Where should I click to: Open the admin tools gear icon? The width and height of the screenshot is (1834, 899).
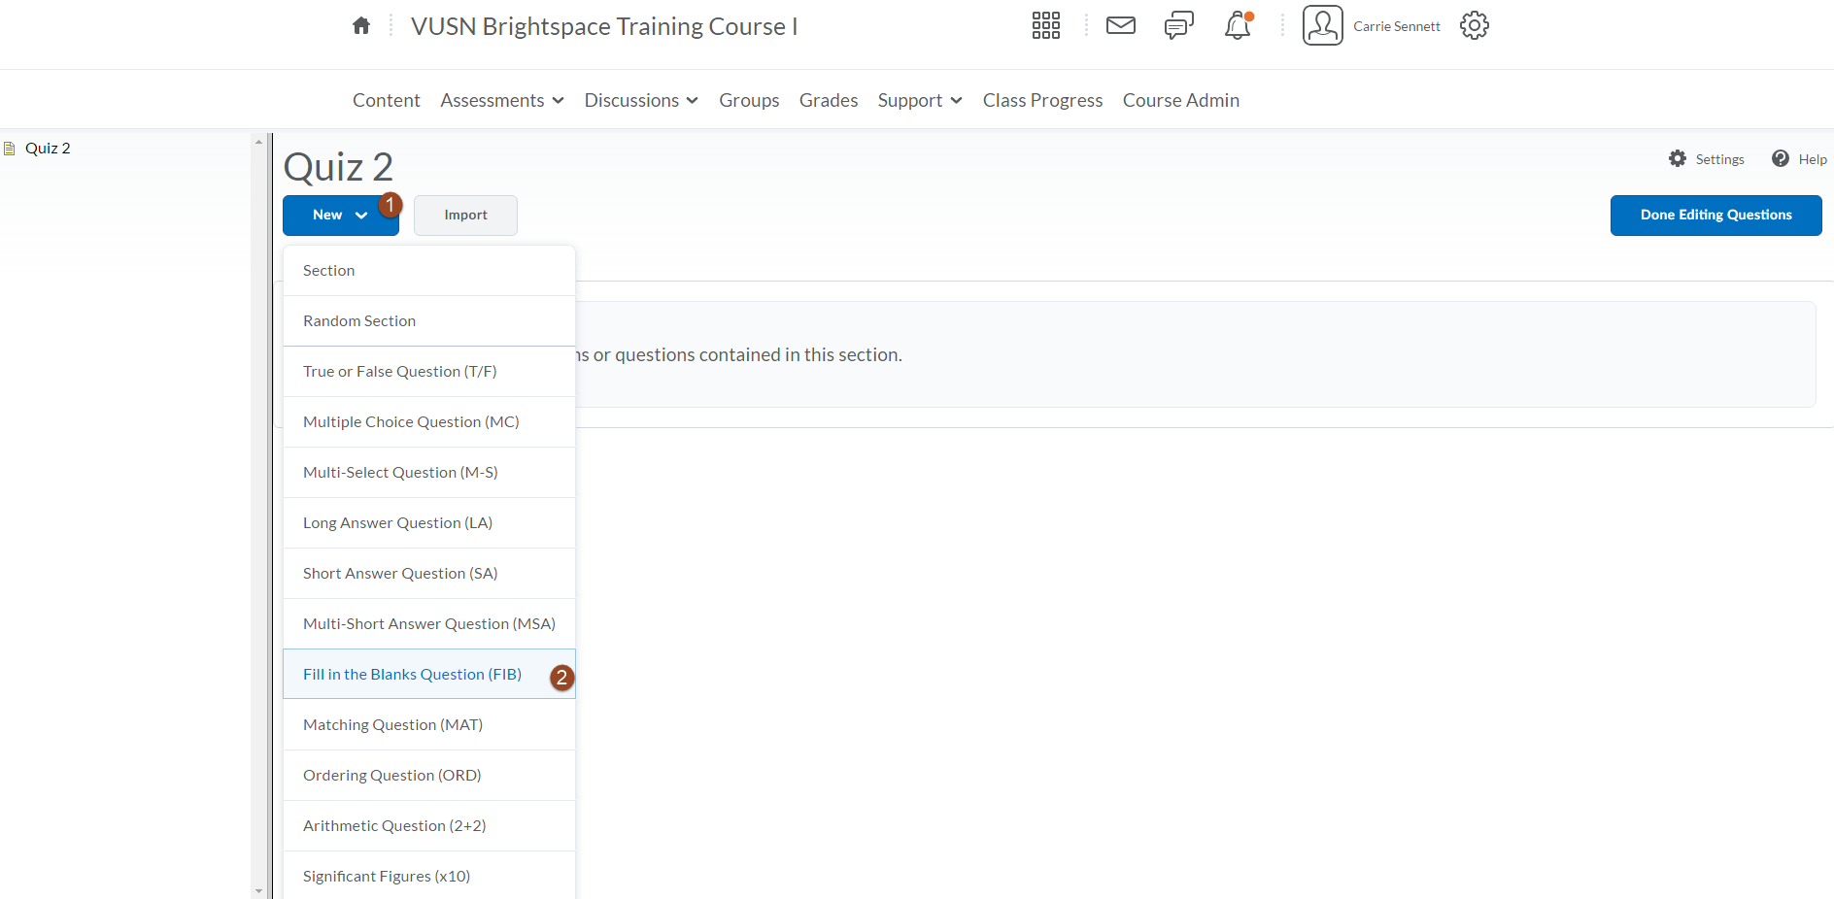[x=1475, y=26]
